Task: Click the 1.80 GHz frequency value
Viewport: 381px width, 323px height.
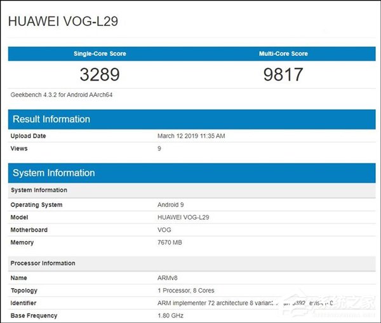Action: pos(170,315)
